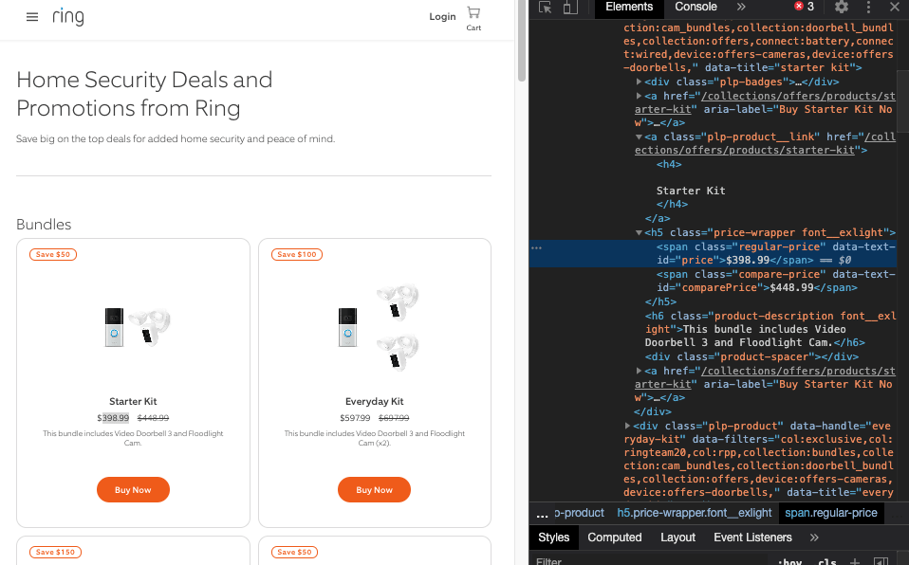Open the Event Listeners tab
This screenshot has width=909, height=565.
[x=752, y=538]
